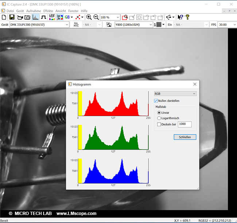Open the RGB channel dropdown
Viewport: 237px width, 223px height.
(x=175, y=93)
